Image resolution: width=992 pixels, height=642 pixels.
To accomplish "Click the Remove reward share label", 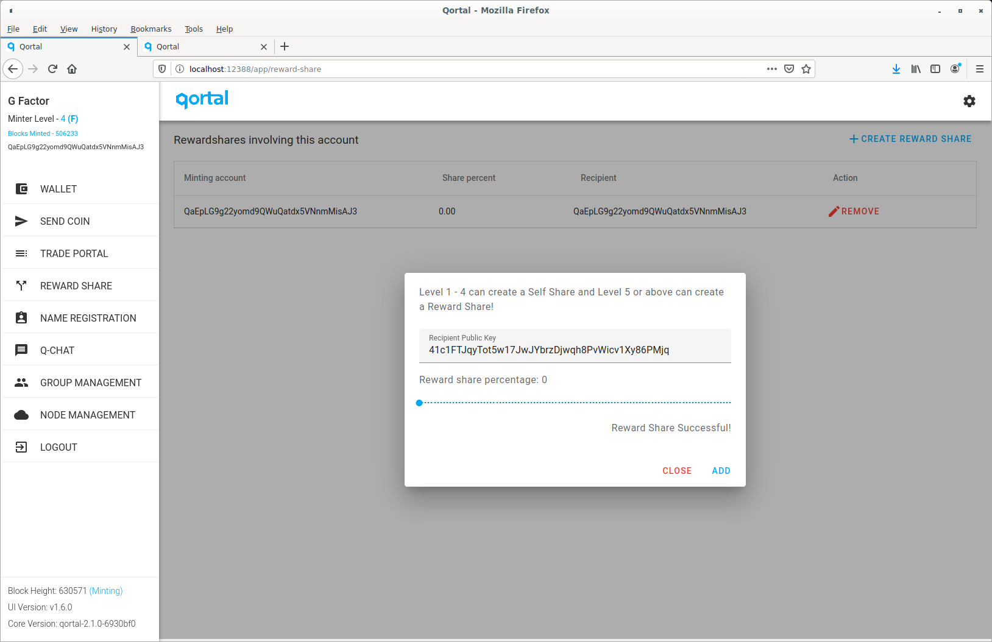I will (x=860, y=211).
